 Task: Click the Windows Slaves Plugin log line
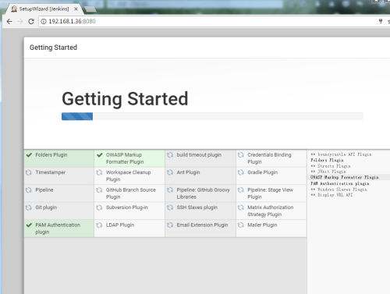point(339,190)
